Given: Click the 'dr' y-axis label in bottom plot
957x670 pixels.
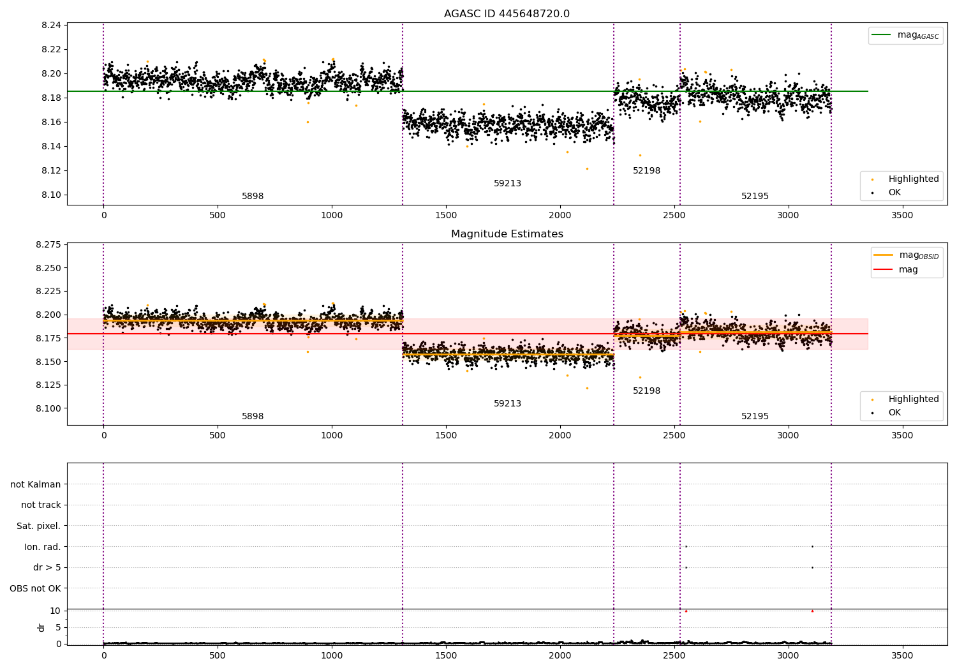Looking at the screenshot, I should 41,627.
